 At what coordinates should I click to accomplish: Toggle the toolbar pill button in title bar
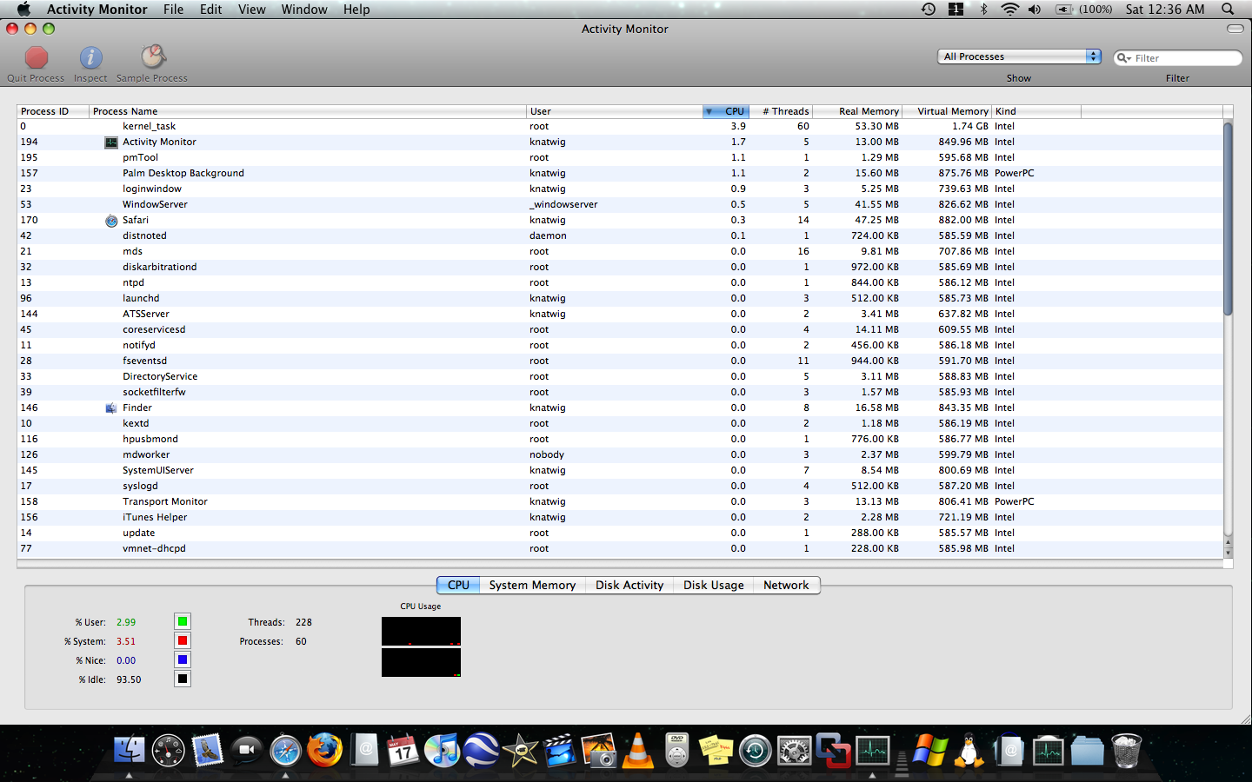click(x=1235, y=29)
